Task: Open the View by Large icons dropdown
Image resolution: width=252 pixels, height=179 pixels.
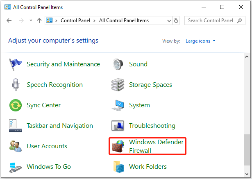Action: (x=200, y=41)
